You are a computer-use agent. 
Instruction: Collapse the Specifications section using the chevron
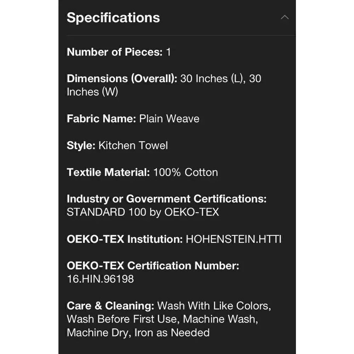(285, 17)
